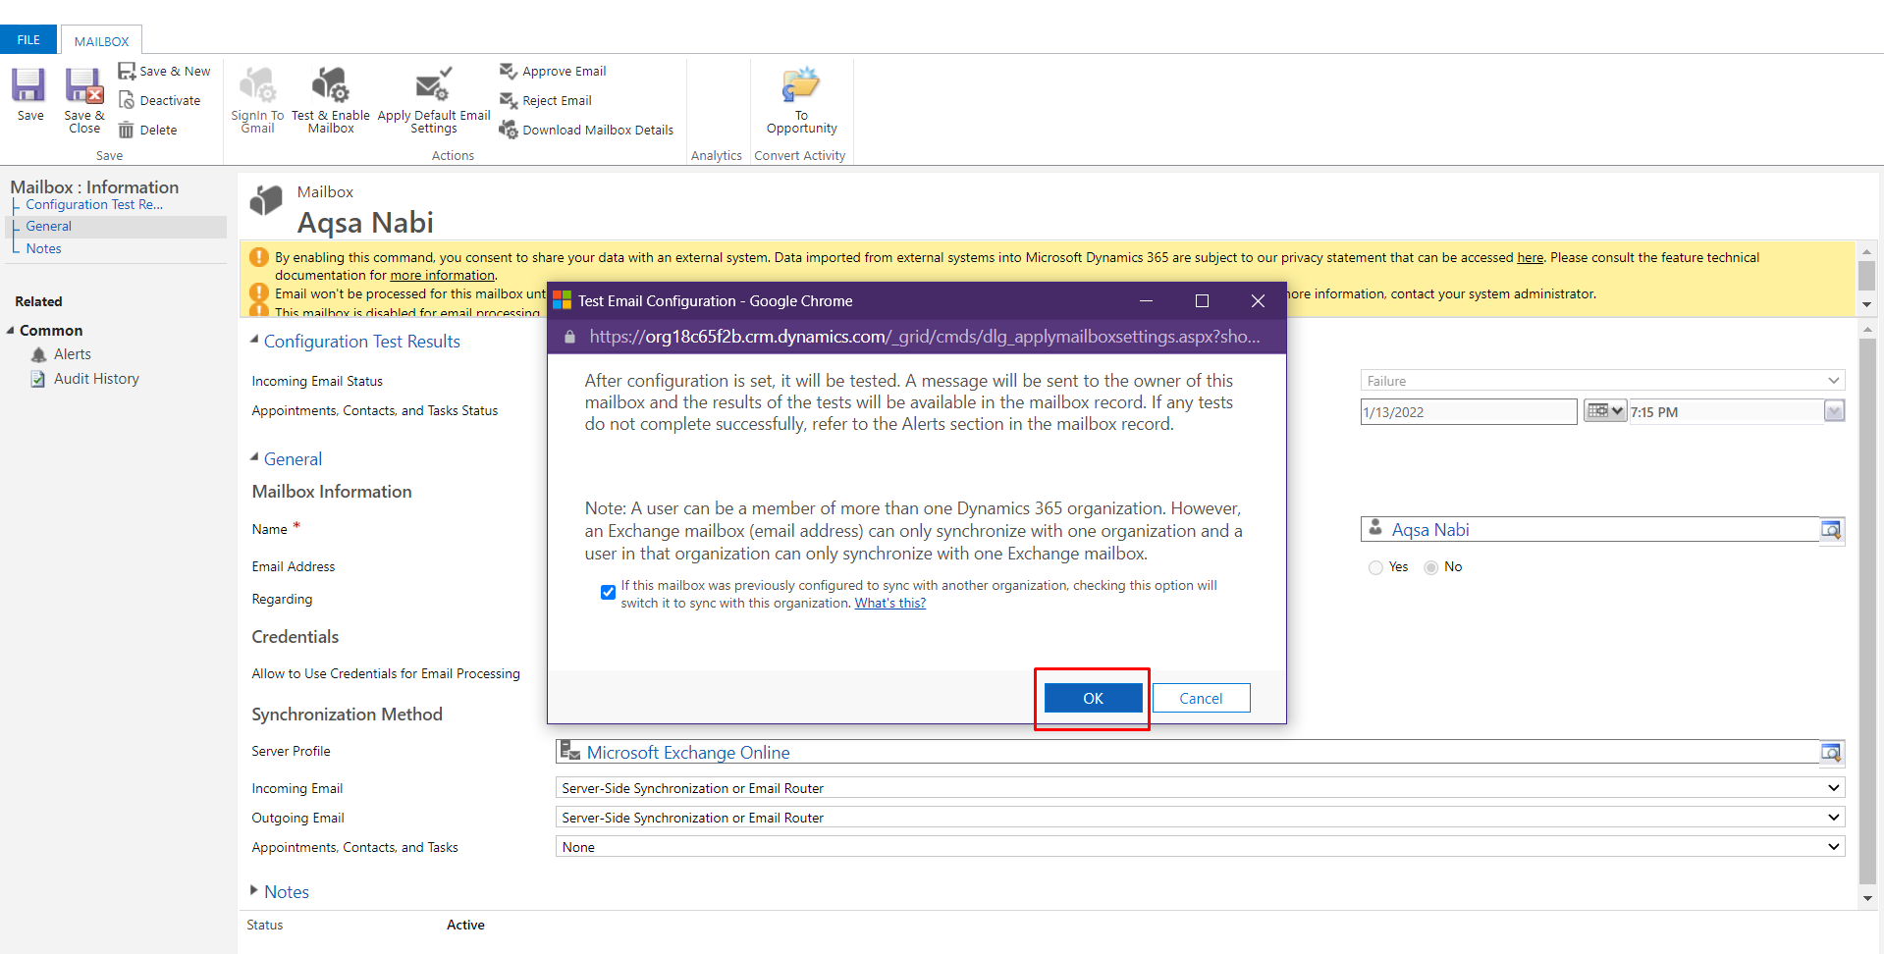
Task: Click the Approve Email icon
Action: (x=509, y=71)
